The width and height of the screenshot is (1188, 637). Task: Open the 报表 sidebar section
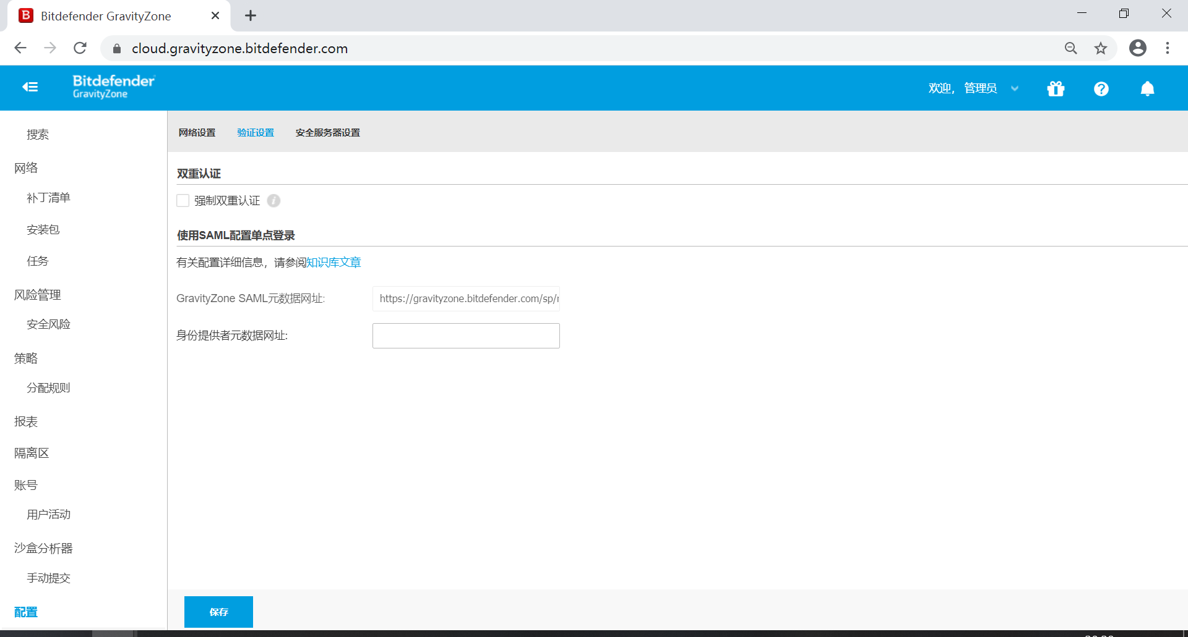coord(26,421)
